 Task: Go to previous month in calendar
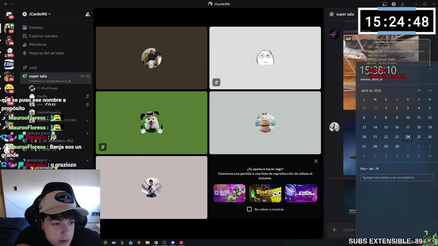pos(419,91)
